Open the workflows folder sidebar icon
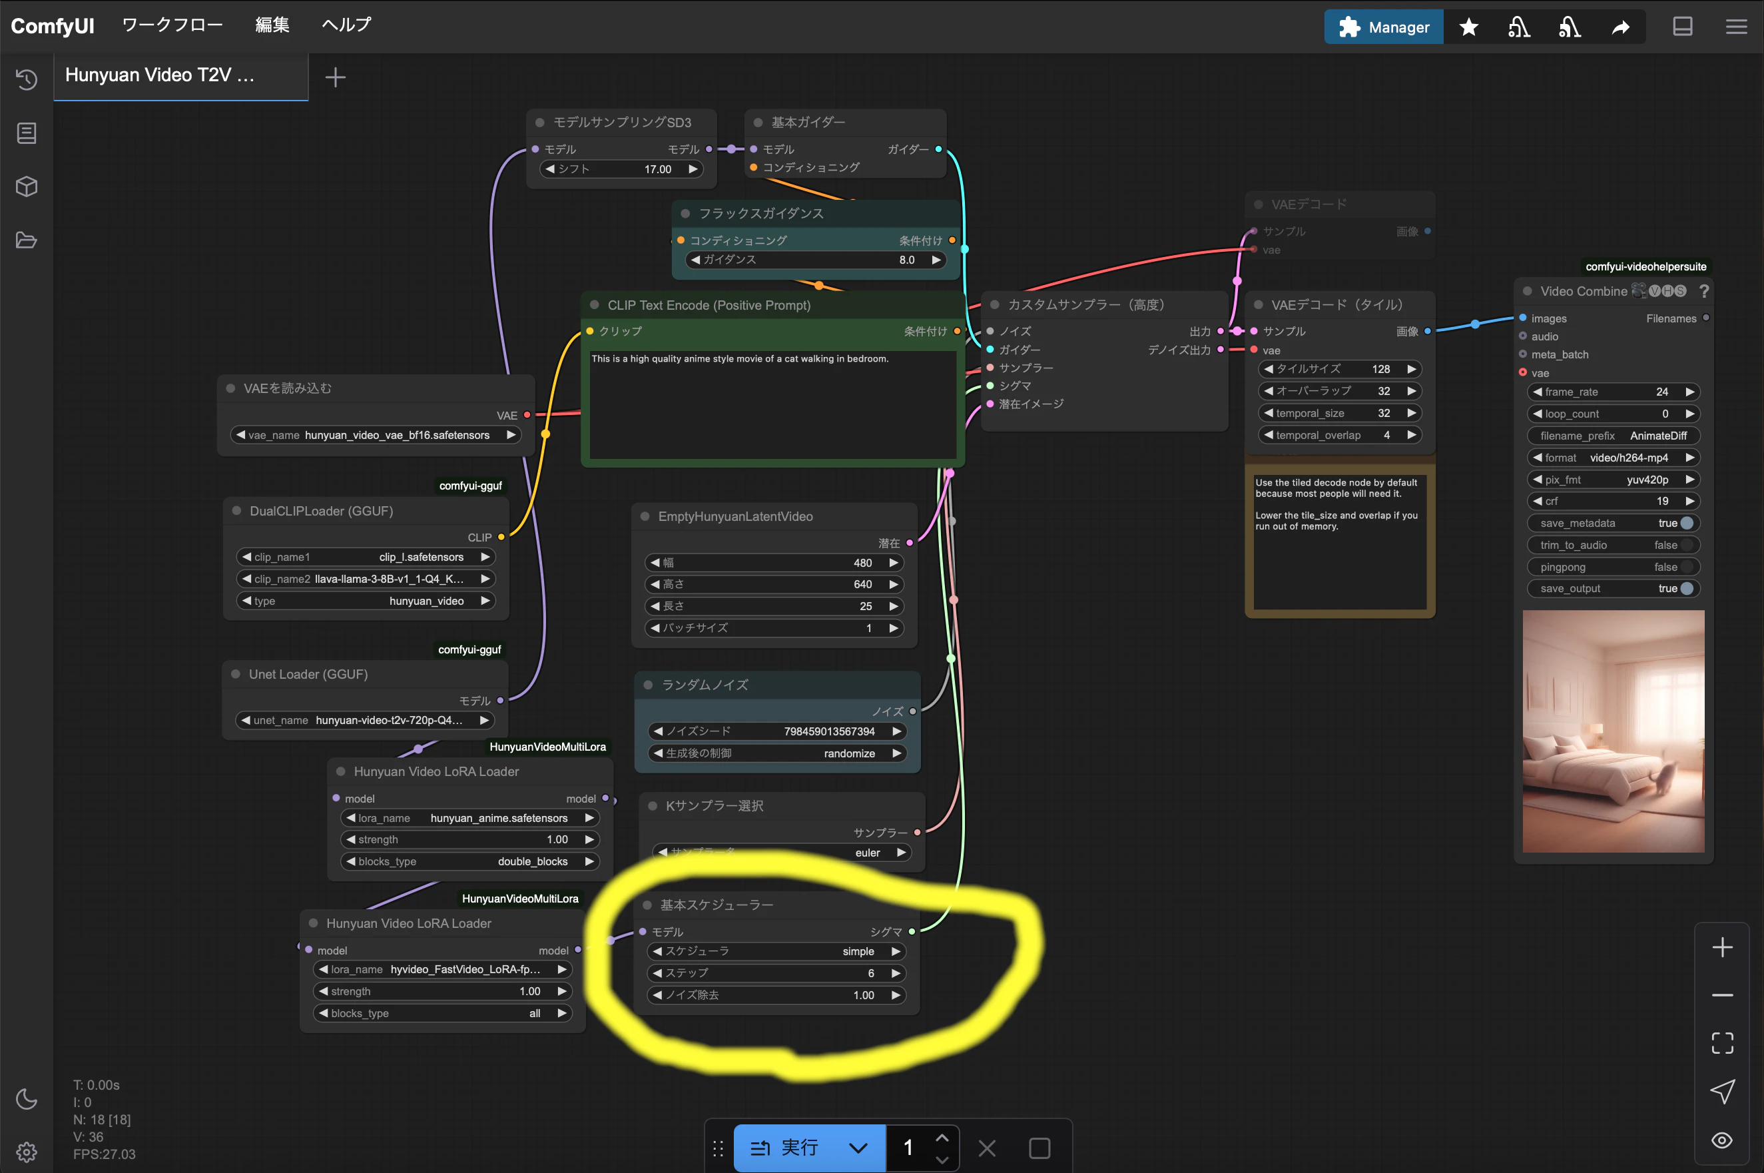This screenshot has width=1764, height=1173. pyautogui.click(x=26, y=240)
